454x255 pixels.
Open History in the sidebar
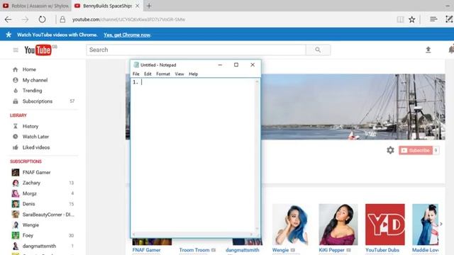[x=30, y=126]
